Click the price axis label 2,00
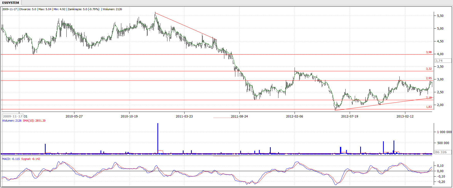This screenshot has width=453, height=188. pos(440,105)
